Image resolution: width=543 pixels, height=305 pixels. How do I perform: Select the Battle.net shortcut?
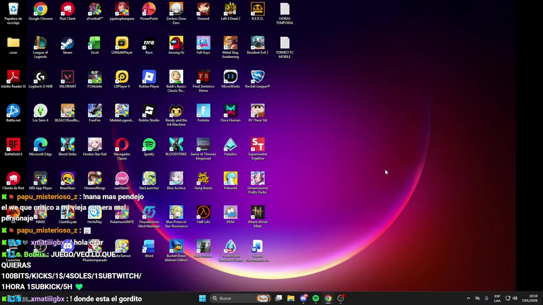pyautogui.click(x=13, y=113)
